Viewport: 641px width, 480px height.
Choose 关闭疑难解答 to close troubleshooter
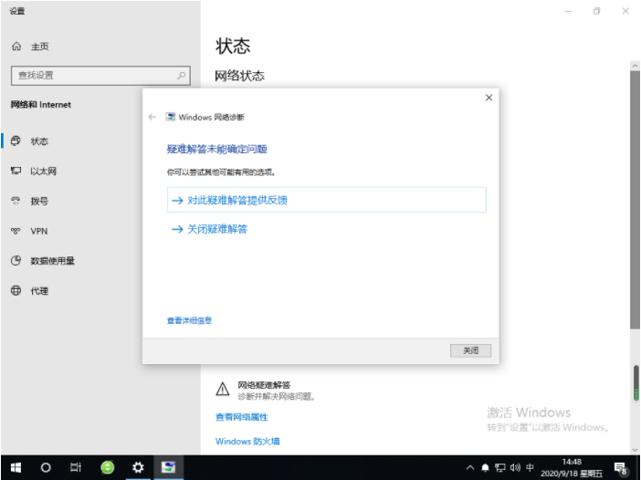pos(216,229)
